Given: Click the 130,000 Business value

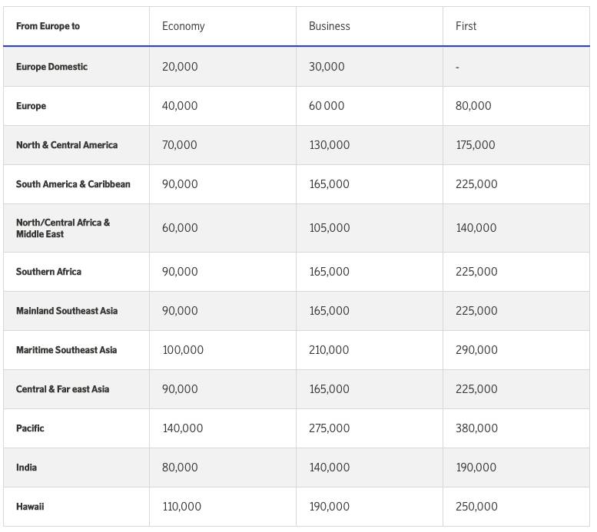Looking at the screenshot, I should [329, 145].
